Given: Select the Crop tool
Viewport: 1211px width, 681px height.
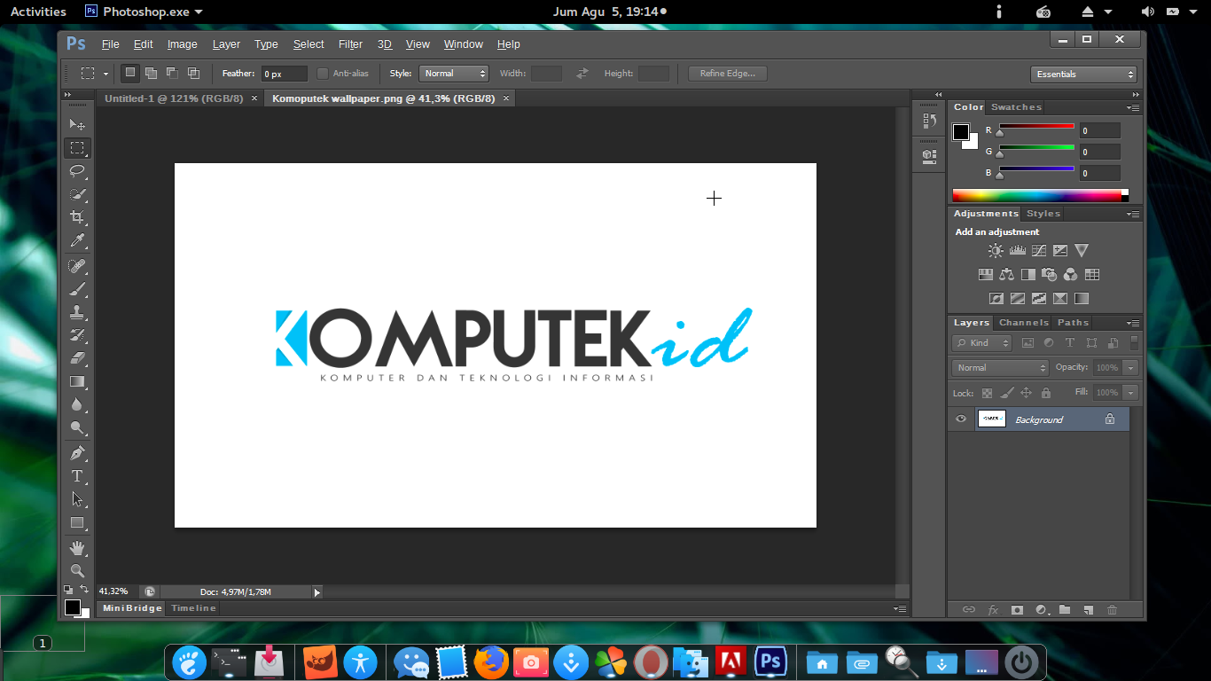Looking at the screenshot, I should [x=77, y=217].
